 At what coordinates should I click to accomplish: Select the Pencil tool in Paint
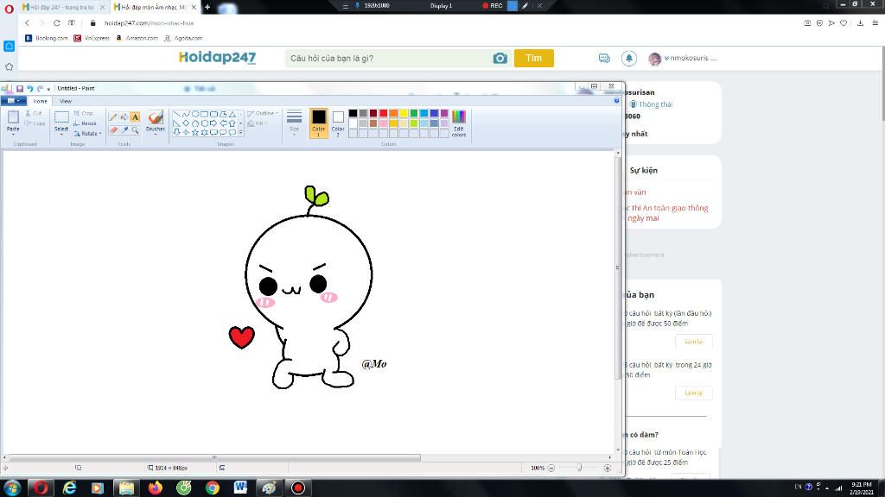tap(113, 116)
